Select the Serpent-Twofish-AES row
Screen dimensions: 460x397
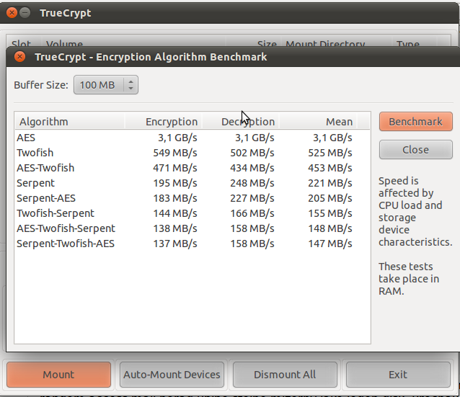click(193, 244)
